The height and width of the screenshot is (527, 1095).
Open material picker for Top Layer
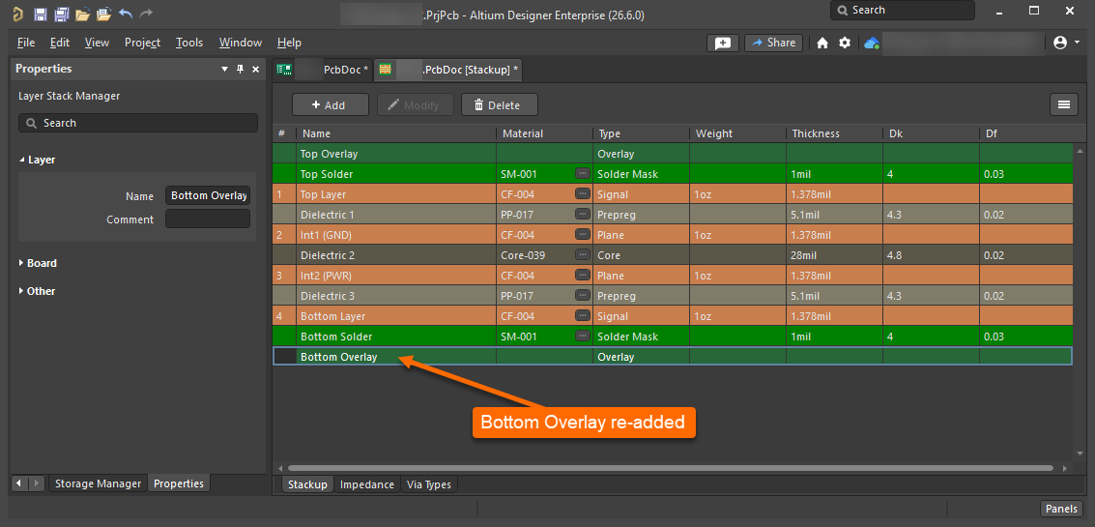[x=583, y=193]
